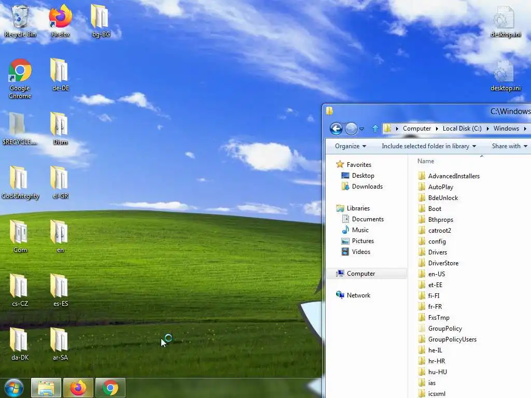The height and width of the screenshot is (398, 531).
Task: Click the Explorer forward navigation button
Action: pyautogui.click(x=351, y=129)
